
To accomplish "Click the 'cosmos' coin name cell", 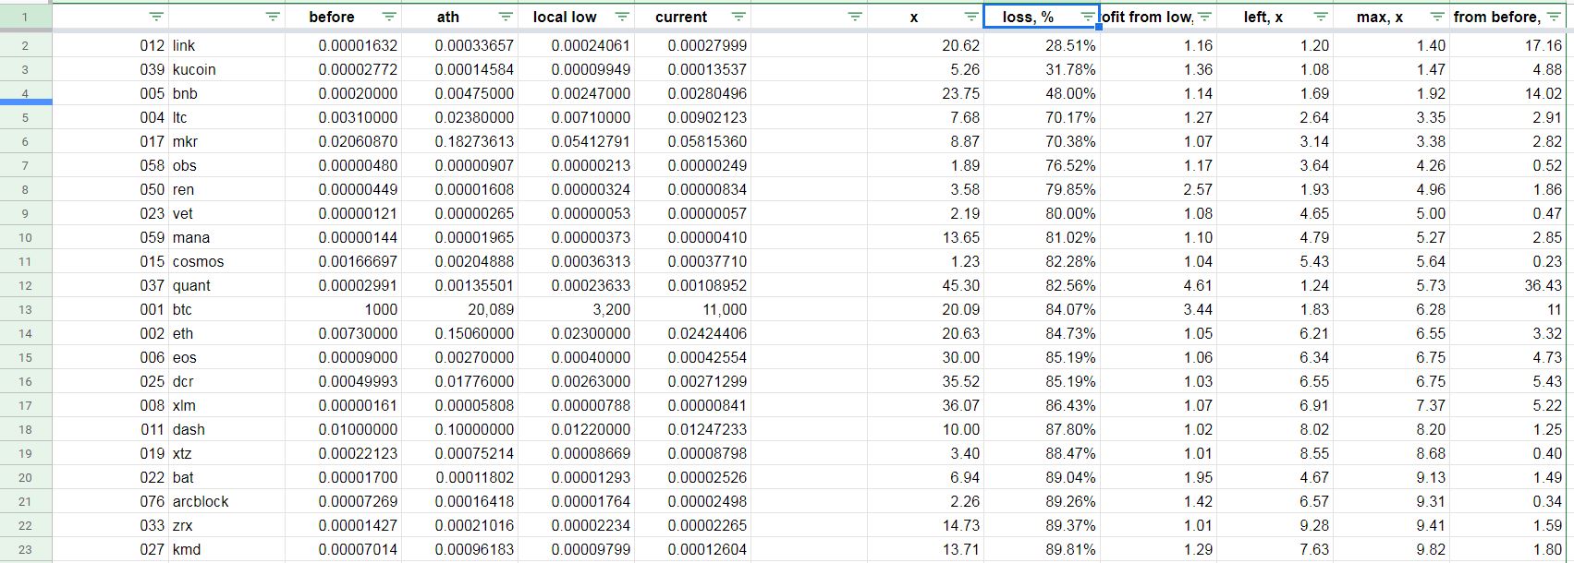I will pos(226,261).
